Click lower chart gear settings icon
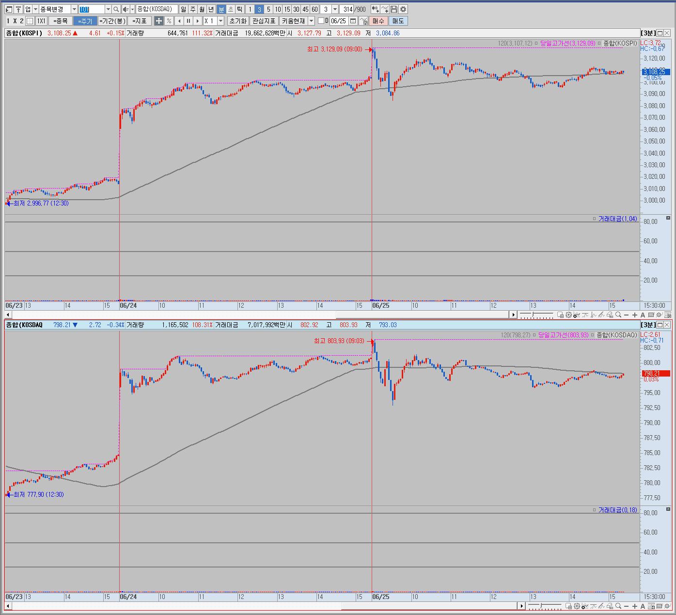Image resolution: width=676 pixels, height=615 pixels. pos(577,606)
